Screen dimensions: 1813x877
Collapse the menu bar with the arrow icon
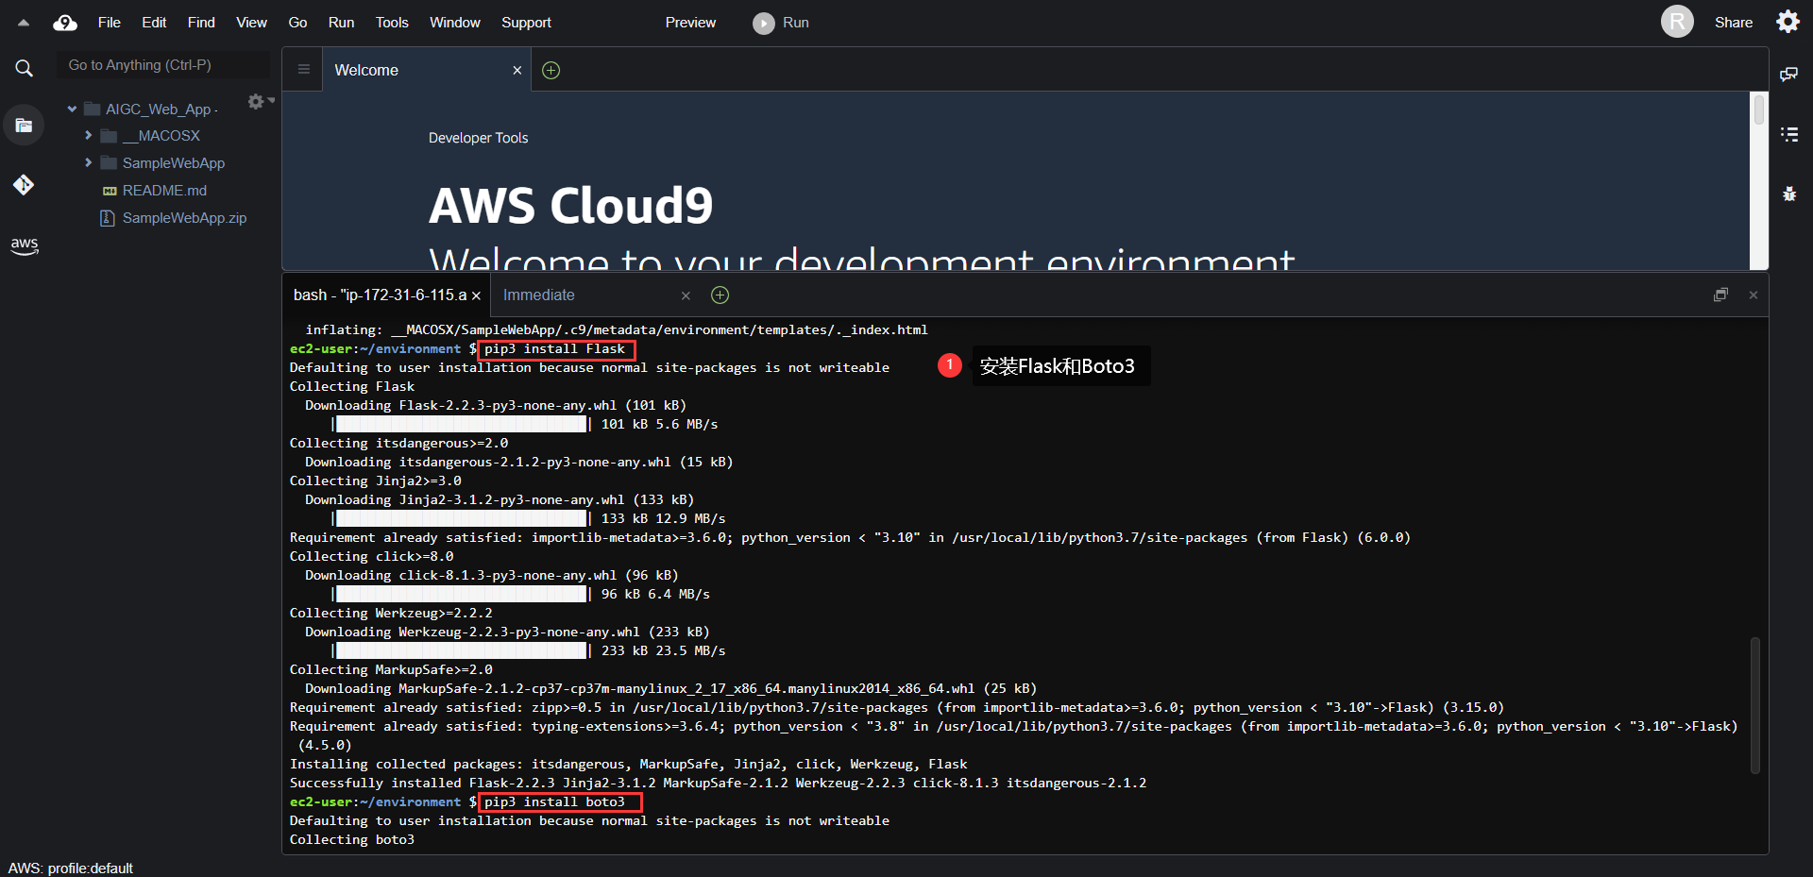pos(24,23)
